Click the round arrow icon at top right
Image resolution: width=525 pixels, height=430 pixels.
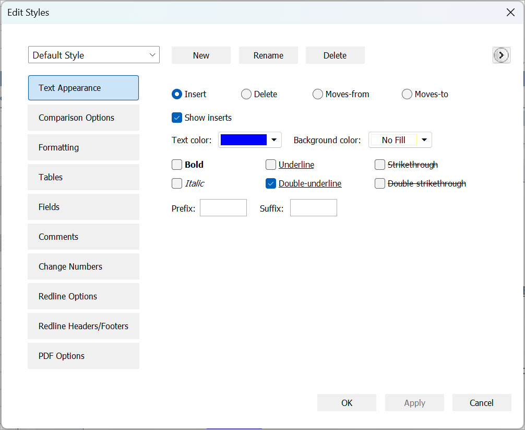click(501, 55)
